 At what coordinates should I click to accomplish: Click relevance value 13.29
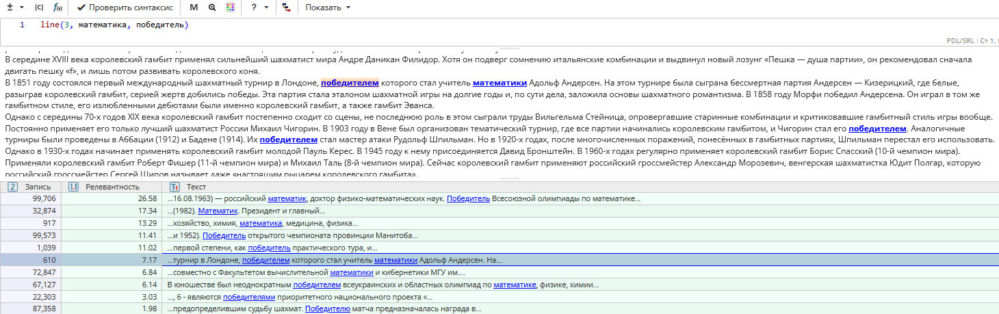[x=147, y=223]
